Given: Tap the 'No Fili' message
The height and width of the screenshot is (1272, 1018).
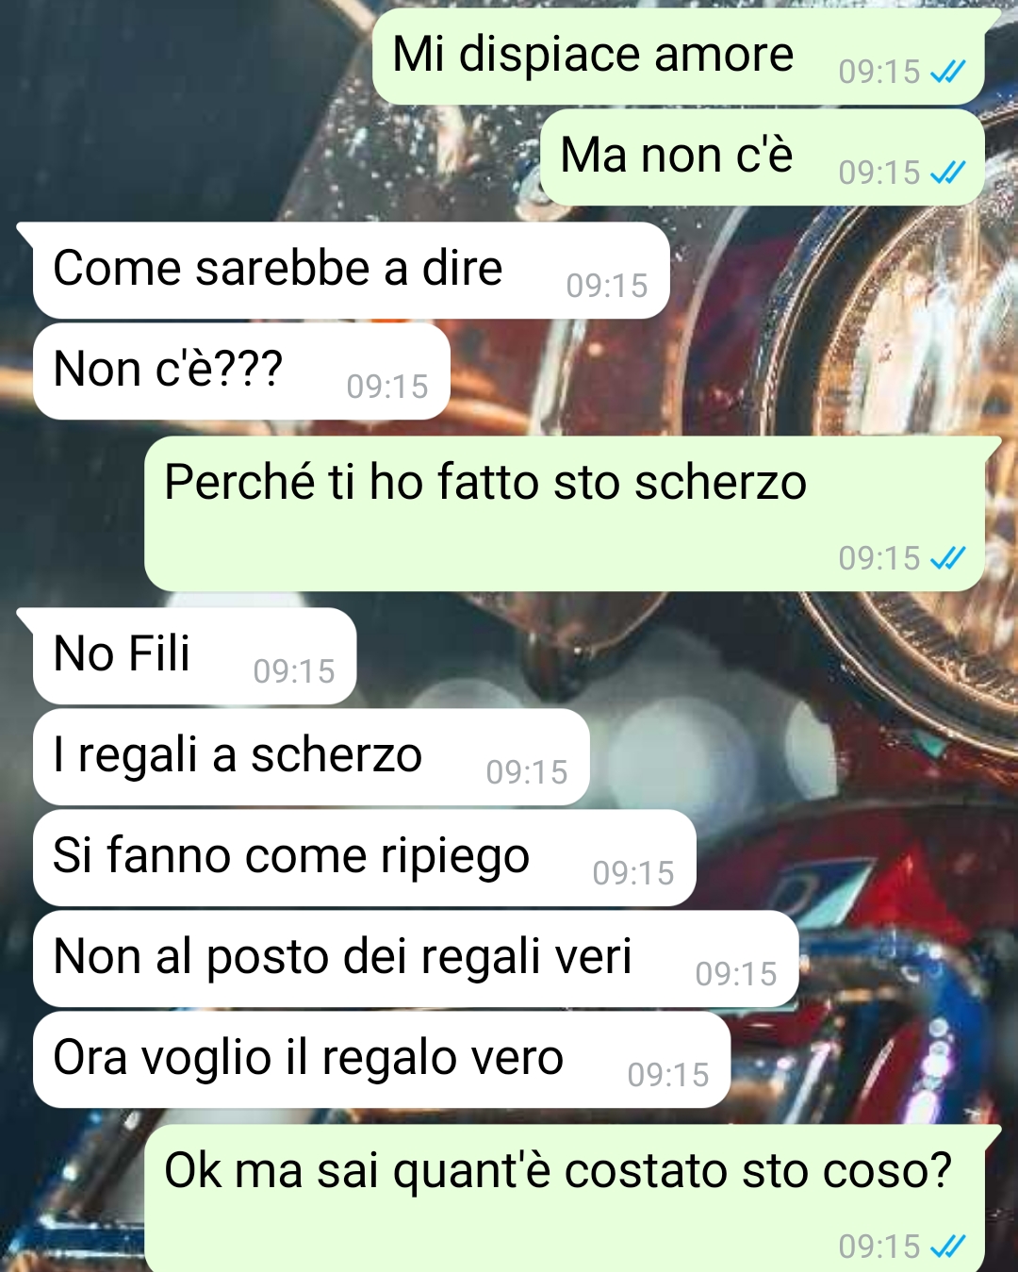Looking at the screenshot, I should (194, 656).
